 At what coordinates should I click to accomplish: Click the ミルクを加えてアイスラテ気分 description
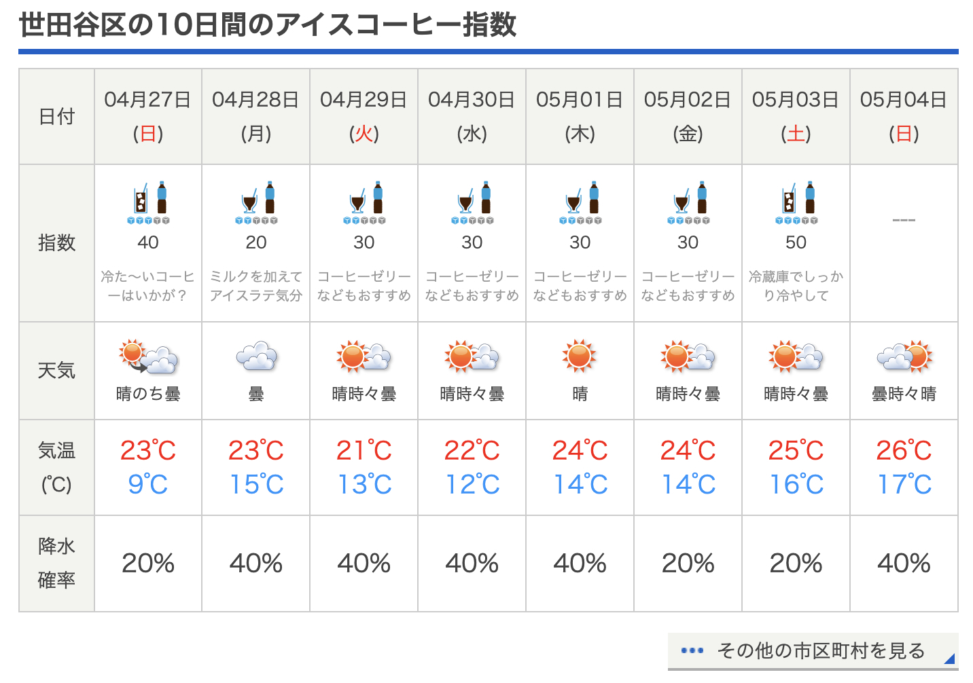click(x=256, y=286)
